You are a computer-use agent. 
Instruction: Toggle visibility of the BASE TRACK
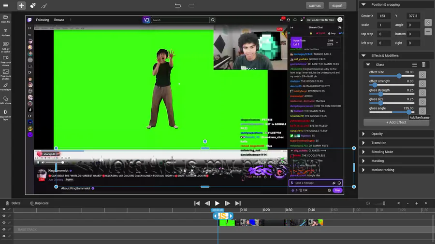[4, 230]
